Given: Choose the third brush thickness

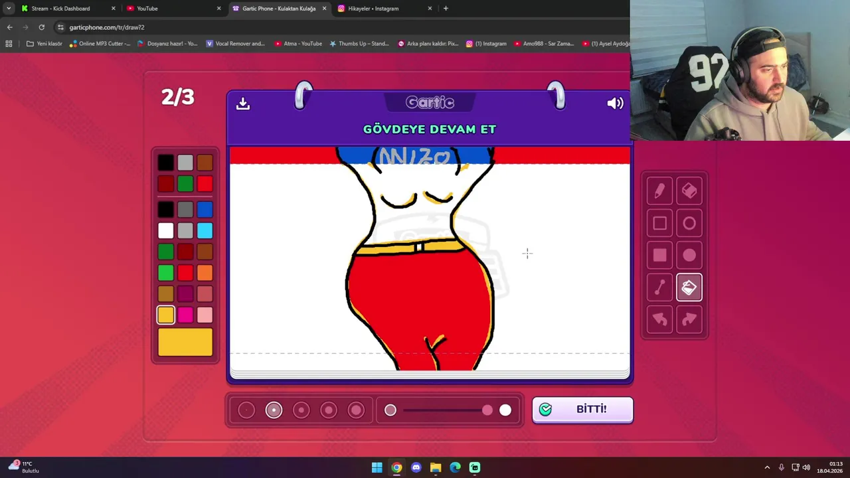Looking at the screenshot, I should 301,410.
